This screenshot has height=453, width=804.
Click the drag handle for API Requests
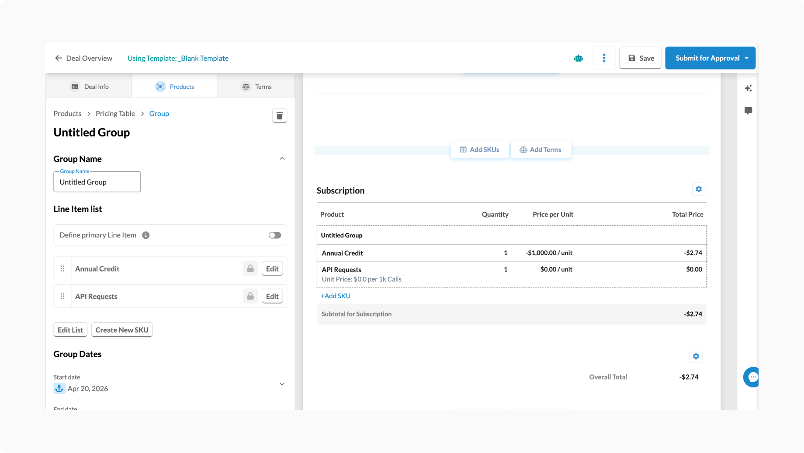62,296
